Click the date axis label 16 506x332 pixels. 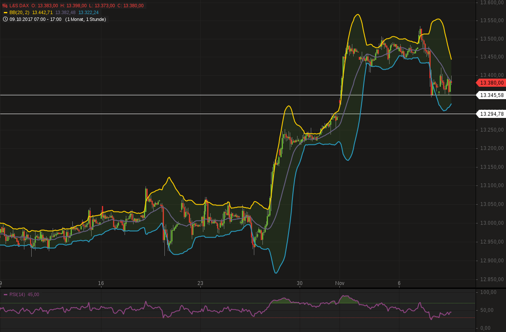pyautogui.click(x=101, y=283)
